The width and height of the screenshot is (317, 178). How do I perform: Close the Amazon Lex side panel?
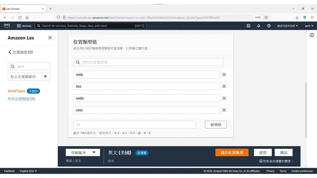(x=50, y=38)
